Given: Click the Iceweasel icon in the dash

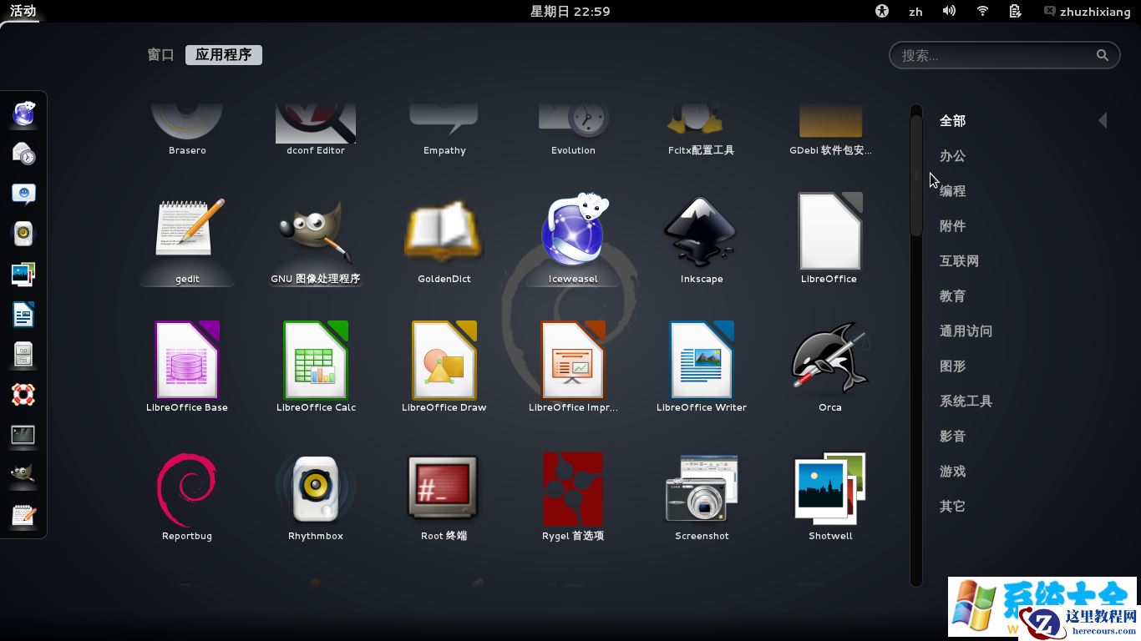Looking at the screenshot, I should (x=23, y=114).
